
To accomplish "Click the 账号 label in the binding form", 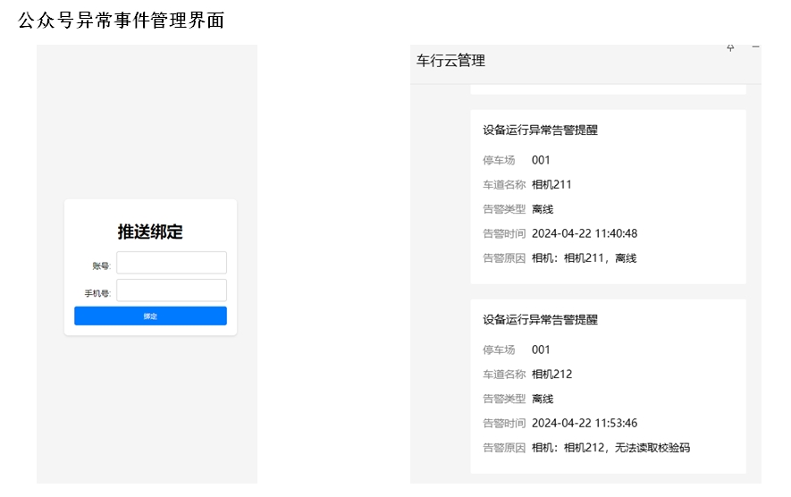I will pos(100,265).
